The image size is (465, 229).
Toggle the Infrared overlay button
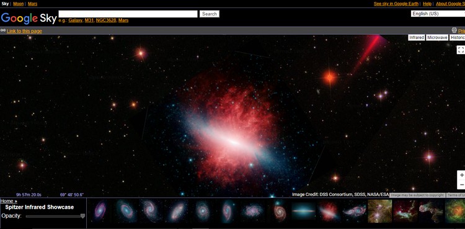pos(416,38)
